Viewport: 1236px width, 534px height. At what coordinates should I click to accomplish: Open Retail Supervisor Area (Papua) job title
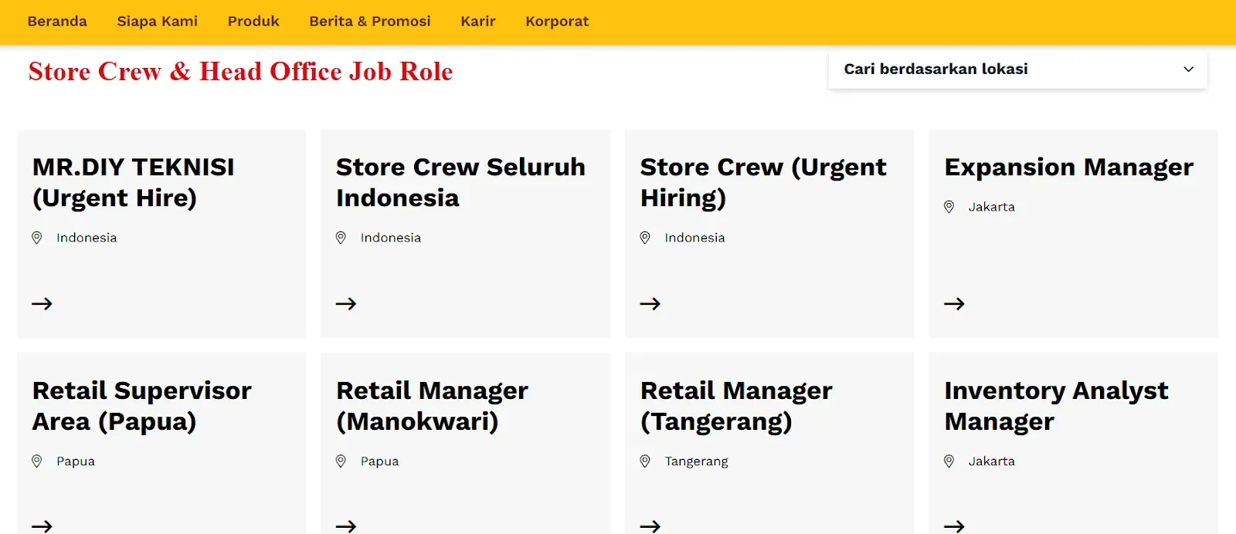coord(142,407)
